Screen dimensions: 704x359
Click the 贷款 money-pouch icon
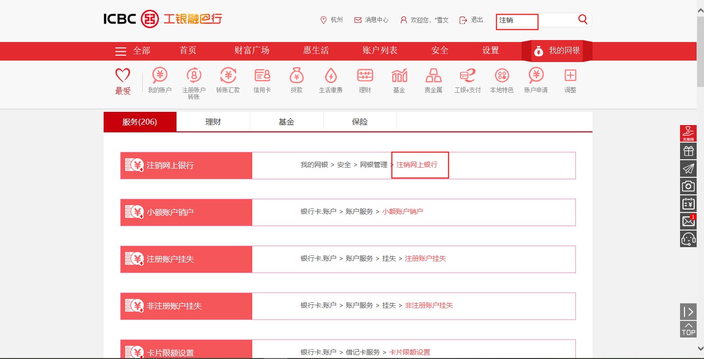tap(296, 81)
